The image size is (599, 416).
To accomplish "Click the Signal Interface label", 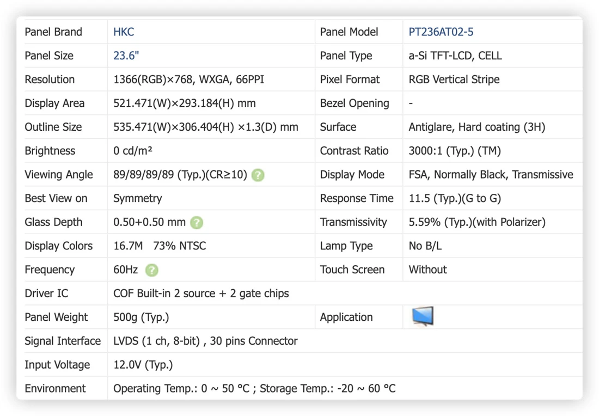I will click(x=63, y=341).
